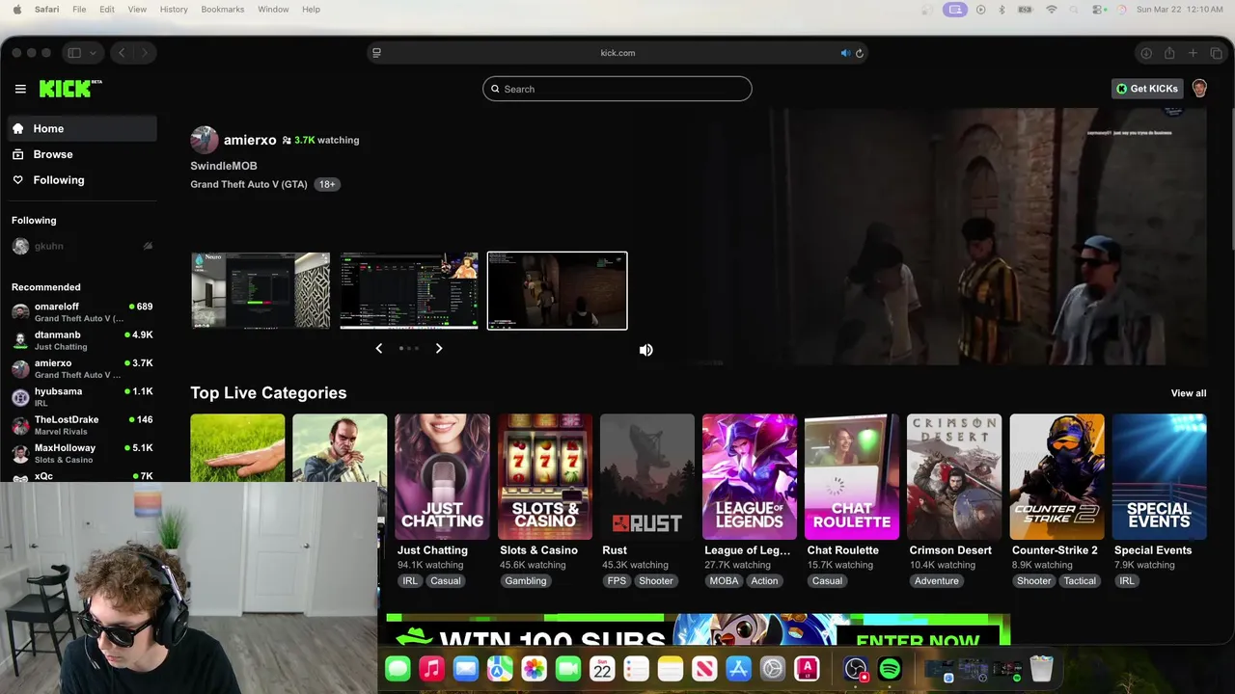Reload the page in Safari
Image resolution: width=1235 pixels, height=694 pixels.
[859, 53]
